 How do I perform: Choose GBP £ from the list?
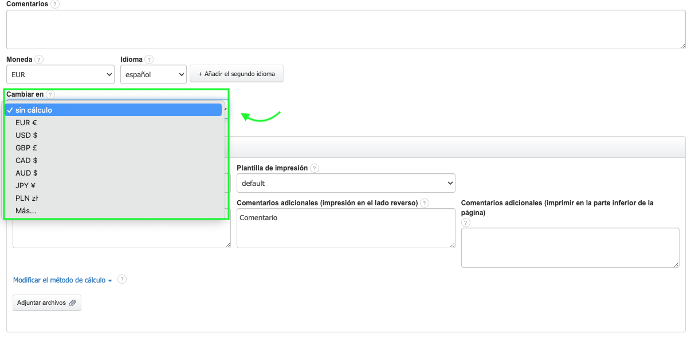[26, 148]
